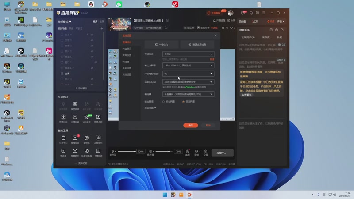Toggle visibility of 窗口 1 source

96,62
